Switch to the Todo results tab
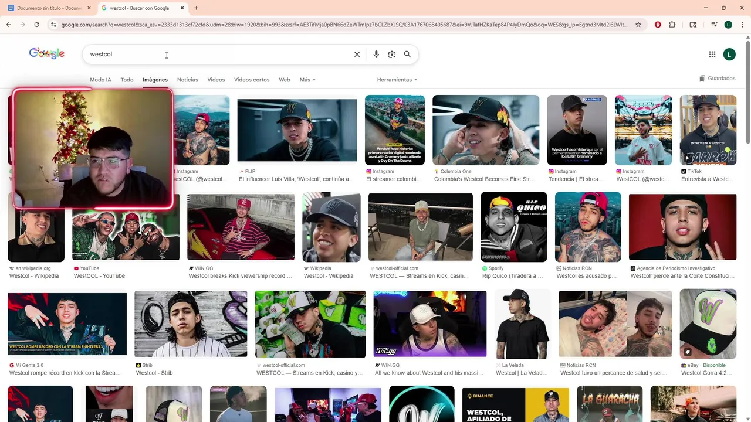The image size is (751, 422). pos(127,80)
